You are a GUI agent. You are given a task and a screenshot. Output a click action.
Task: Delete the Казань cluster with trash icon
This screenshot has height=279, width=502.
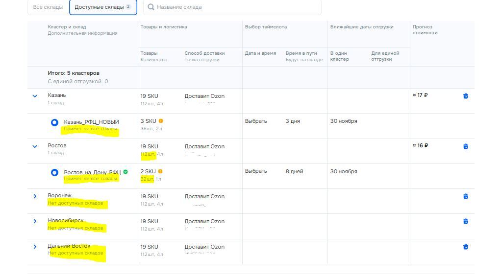tap(465, 96)
